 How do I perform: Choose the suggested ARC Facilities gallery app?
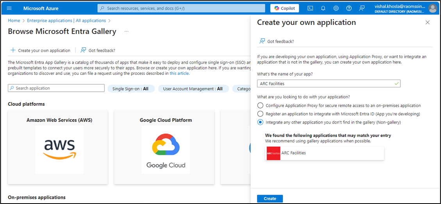pyautogui.click(x=325, y=153)
